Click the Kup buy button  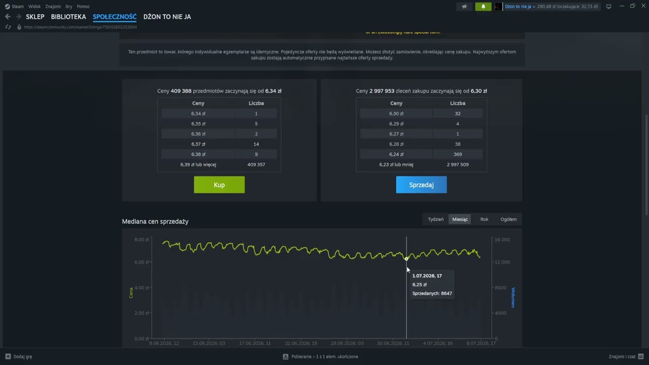click(x=219, y=185)
